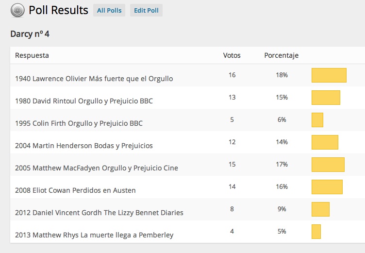The image size is (365, 253).
Task: Click the Votos column header
Action: point(232,55)
